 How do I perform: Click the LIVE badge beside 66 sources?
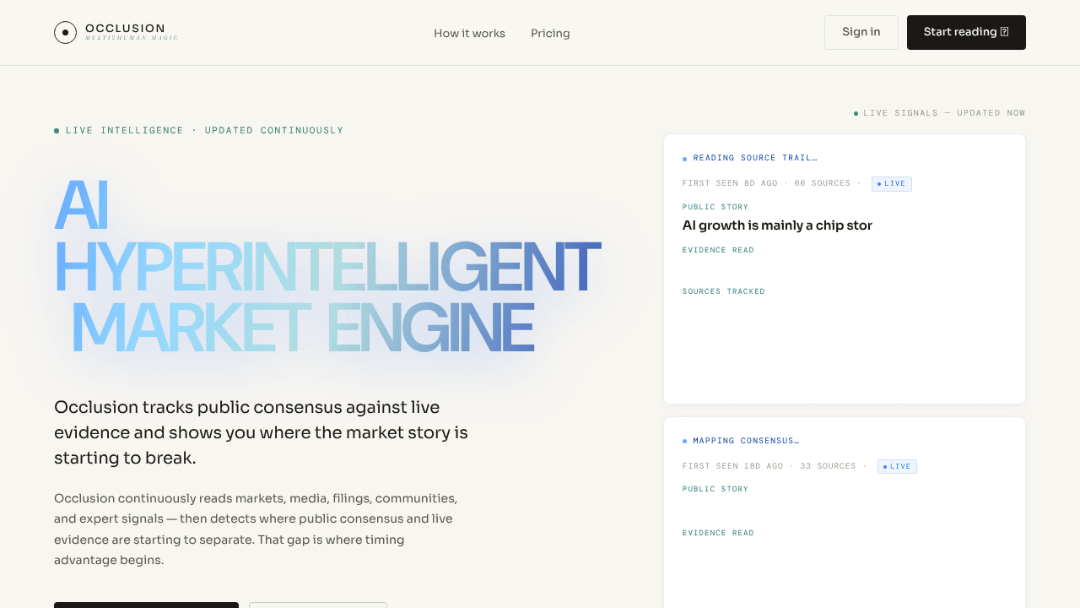(x=892, y=184)
